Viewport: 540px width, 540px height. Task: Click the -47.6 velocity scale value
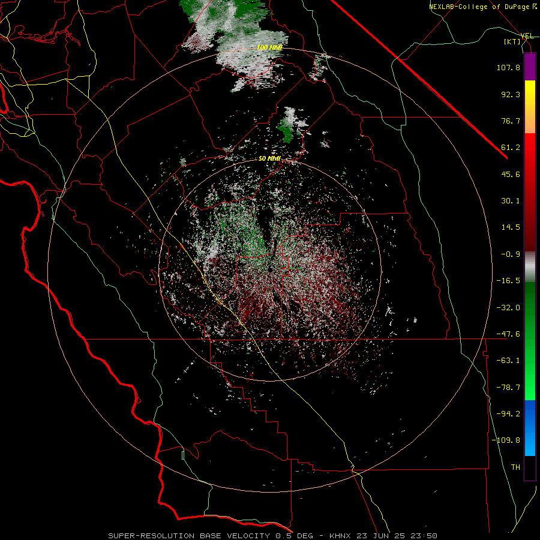(508, 334)
